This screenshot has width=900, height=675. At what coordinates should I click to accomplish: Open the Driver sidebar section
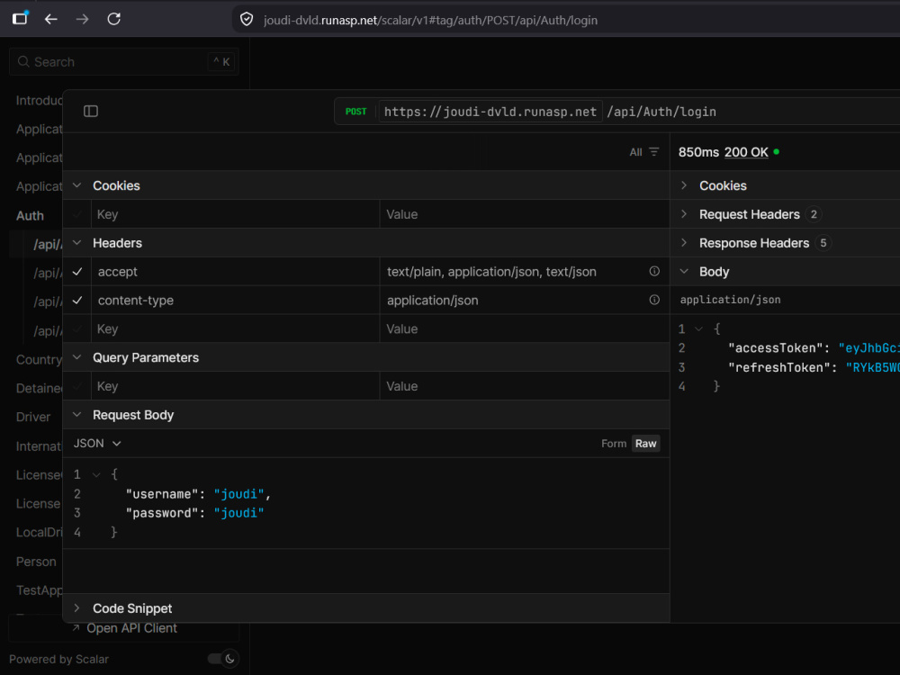coord(33,418)
